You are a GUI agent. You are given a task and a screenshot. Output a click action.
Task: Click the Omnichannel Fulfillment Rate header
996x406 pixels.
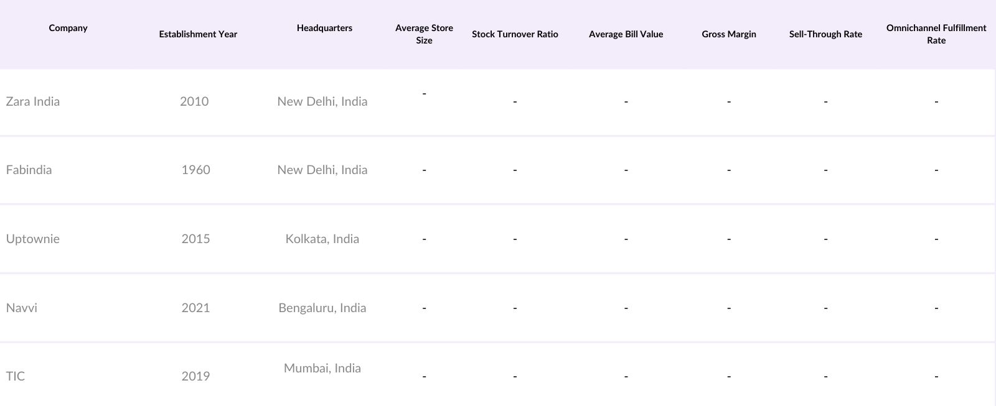click(x=936, y=34)
